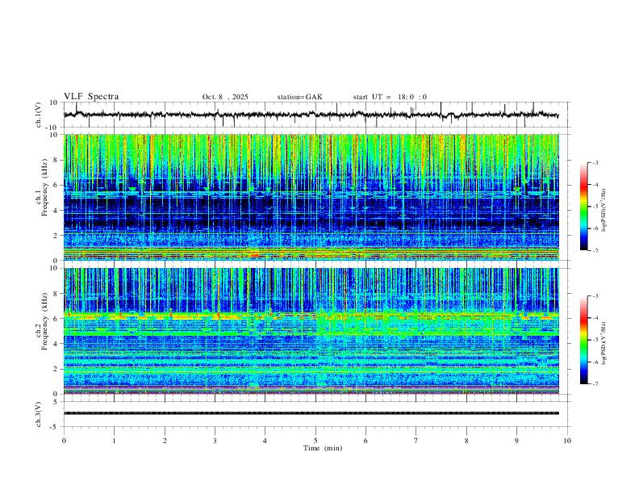Image resolution: width=639 pixels, height=494 pixels.
Task: Click the "-5" label on ch.1 colorbar
Action: point(595,207)
